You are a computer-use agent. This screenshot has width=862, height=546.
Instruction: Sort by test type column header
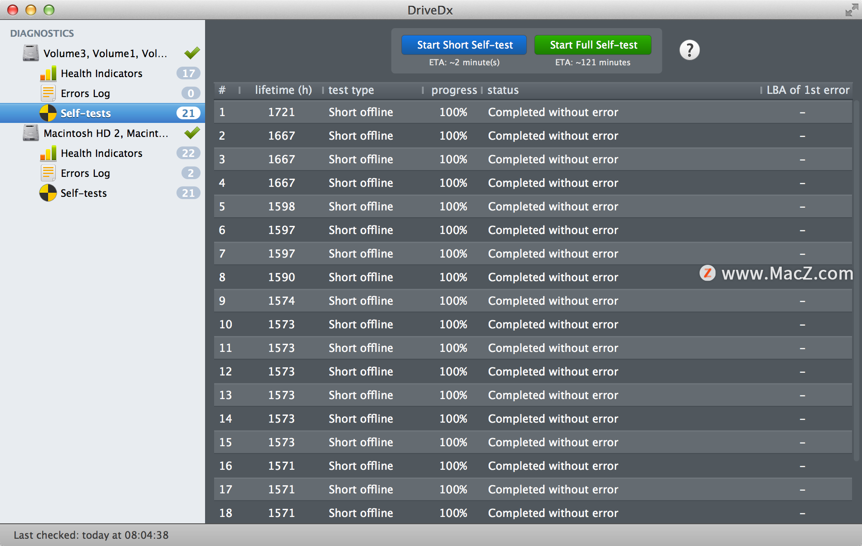(372, 90)
